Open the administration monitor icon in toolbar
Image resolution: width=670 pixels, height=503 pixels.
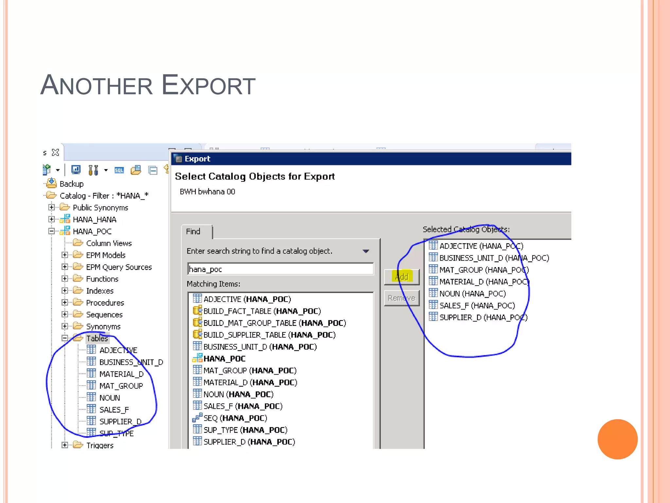coord(76,170)
